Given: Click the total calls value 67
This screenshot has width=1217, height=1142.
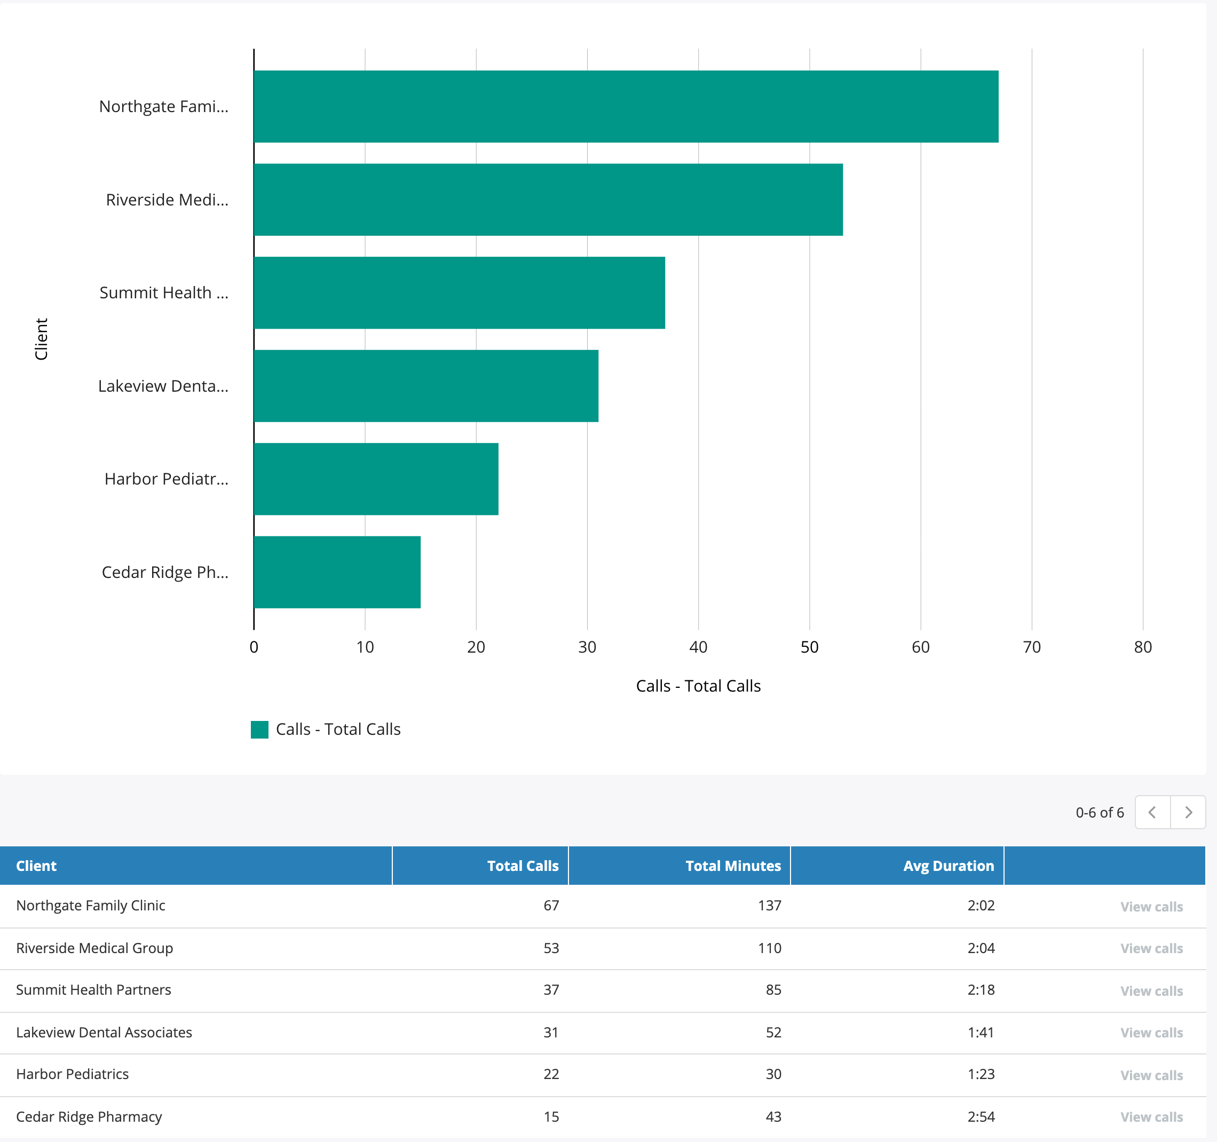Looking at the screenshot, I should point(551,905).
